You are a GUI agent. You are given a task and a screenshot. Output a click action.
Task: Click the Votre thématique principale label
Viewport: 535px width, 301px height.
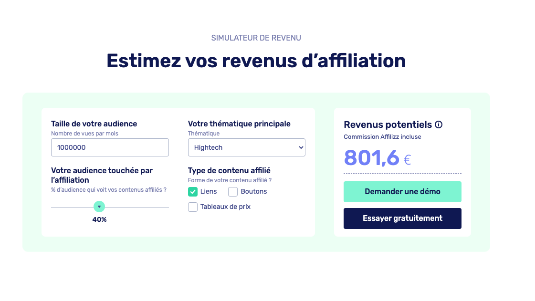(x=239, y=124)
